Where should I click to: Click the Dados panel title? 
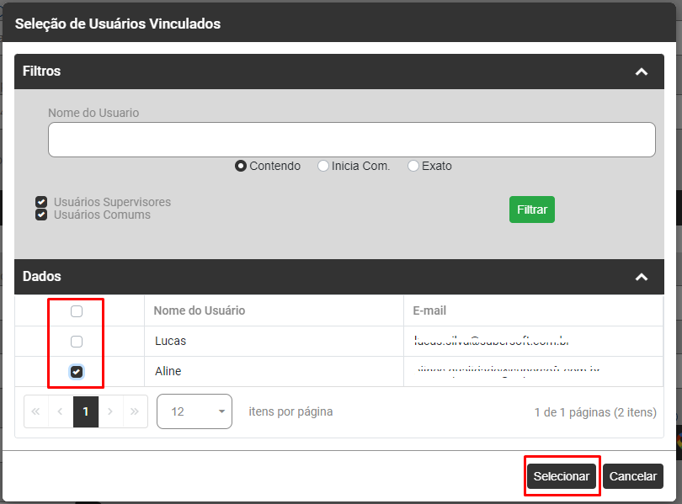42,276
